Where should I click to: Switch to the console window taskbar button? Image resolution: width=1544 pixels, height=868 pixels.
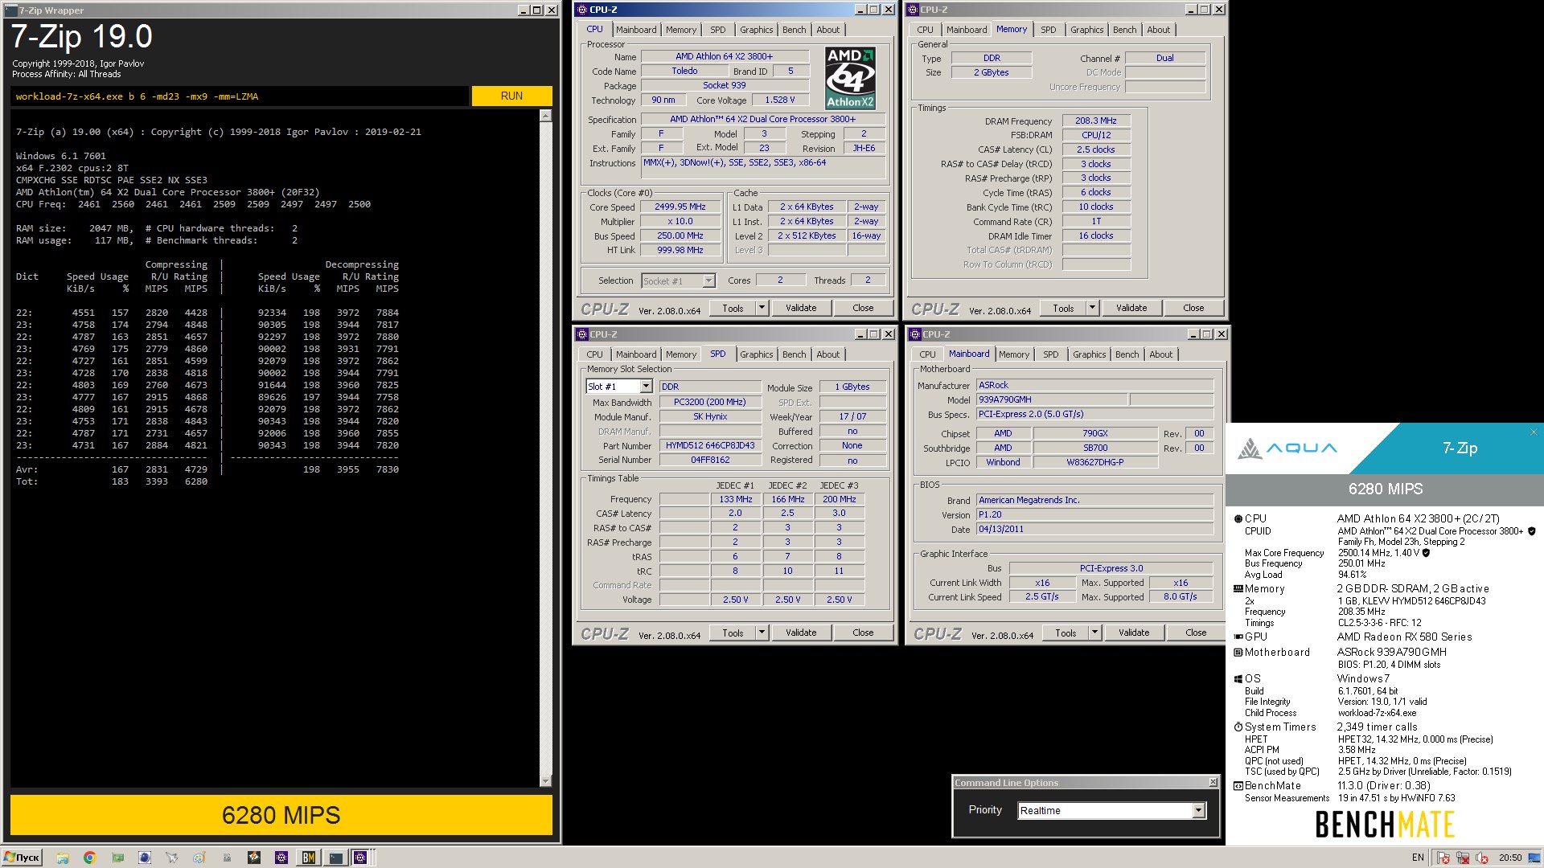pyautogui.click(x=335, y=858)
